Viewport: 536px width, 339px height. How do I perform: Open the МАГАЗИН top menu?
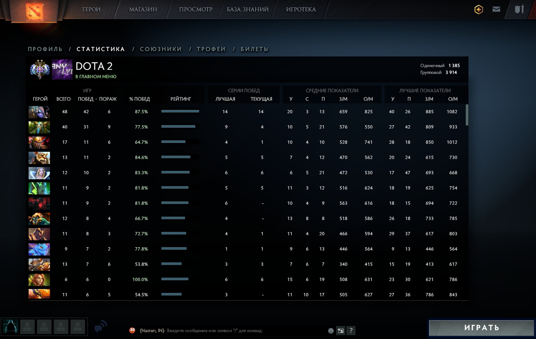pos(143,10)
